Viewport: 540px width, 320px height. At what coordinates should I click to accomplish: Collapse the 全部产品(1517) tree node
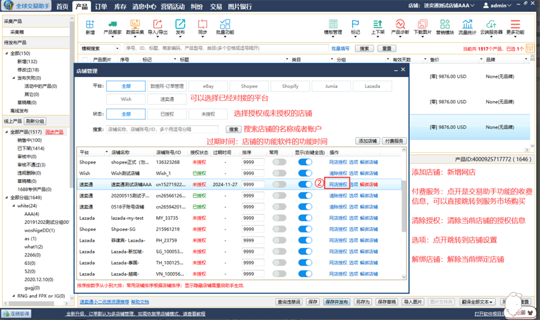pyautogui.click(x=6, y=132)
